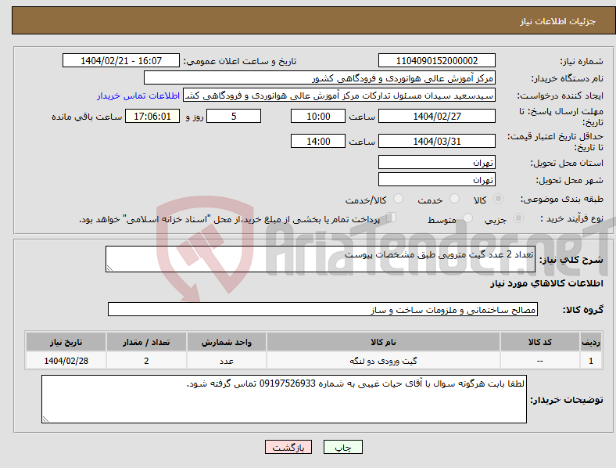Screen dimensions: 616x468
Task: Click the deadline time field 10:00
Action: click(318, 116)
